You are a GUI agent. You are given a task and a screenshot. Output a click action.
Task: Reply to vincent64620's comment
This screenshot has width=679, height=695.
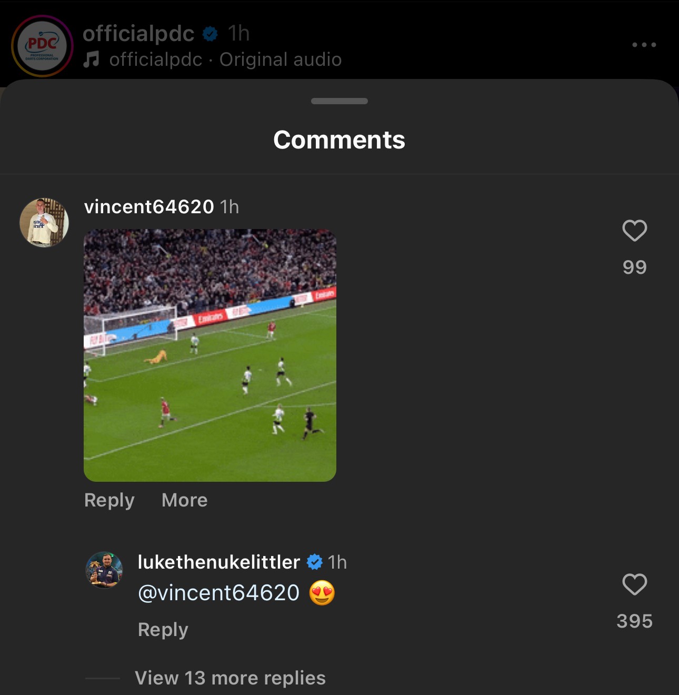pos(109,500)
